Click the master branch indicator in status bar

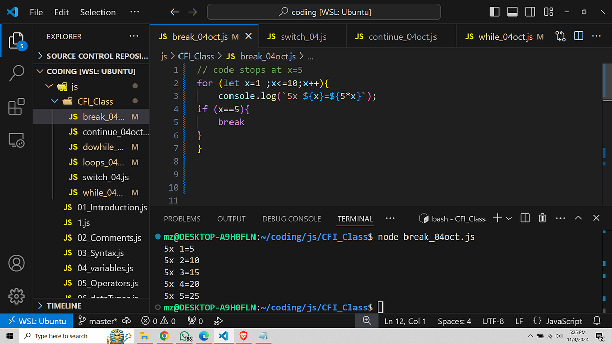[97, 321]
